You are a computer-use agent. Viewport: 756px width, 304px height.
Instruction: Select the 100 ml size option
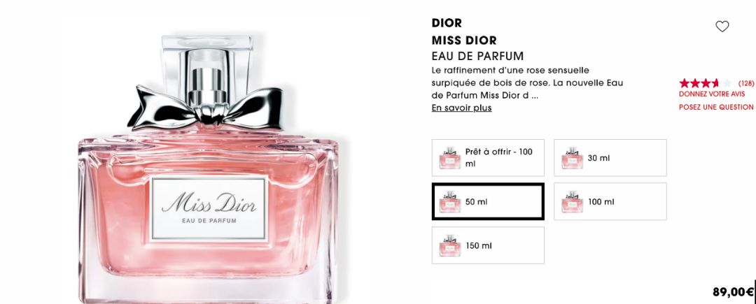[x=610, y=201]
